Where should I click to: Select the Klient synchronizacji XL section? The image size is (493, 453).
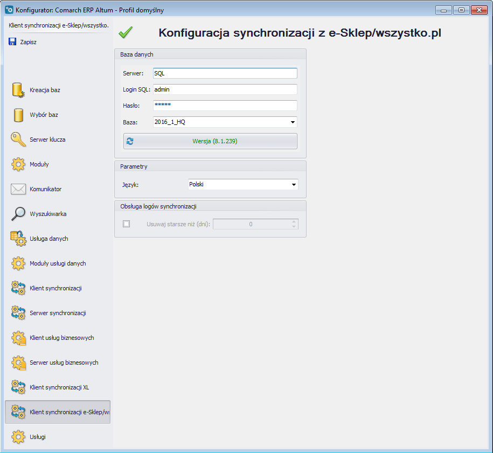click(x=58, y=387)
